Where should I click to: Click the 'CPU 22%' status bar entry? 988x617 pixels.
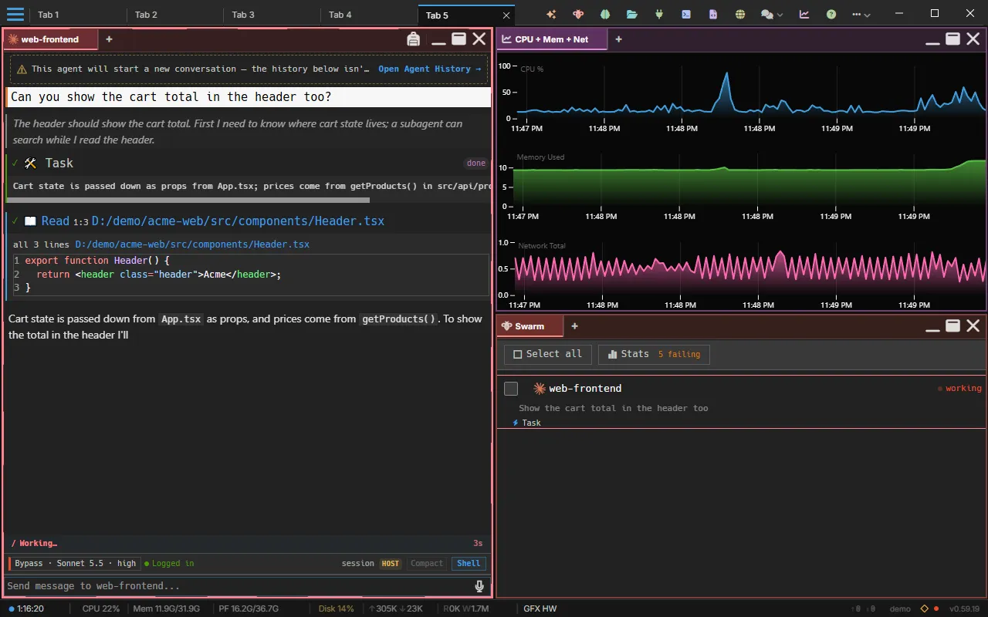coord(101,609)
